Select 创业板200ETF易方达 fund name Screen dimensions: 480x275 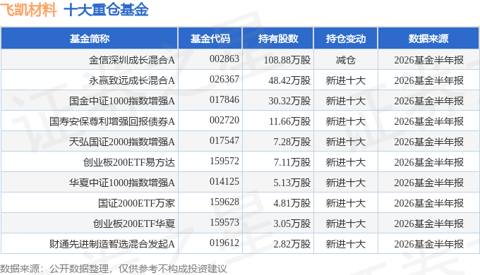[129, 162]
